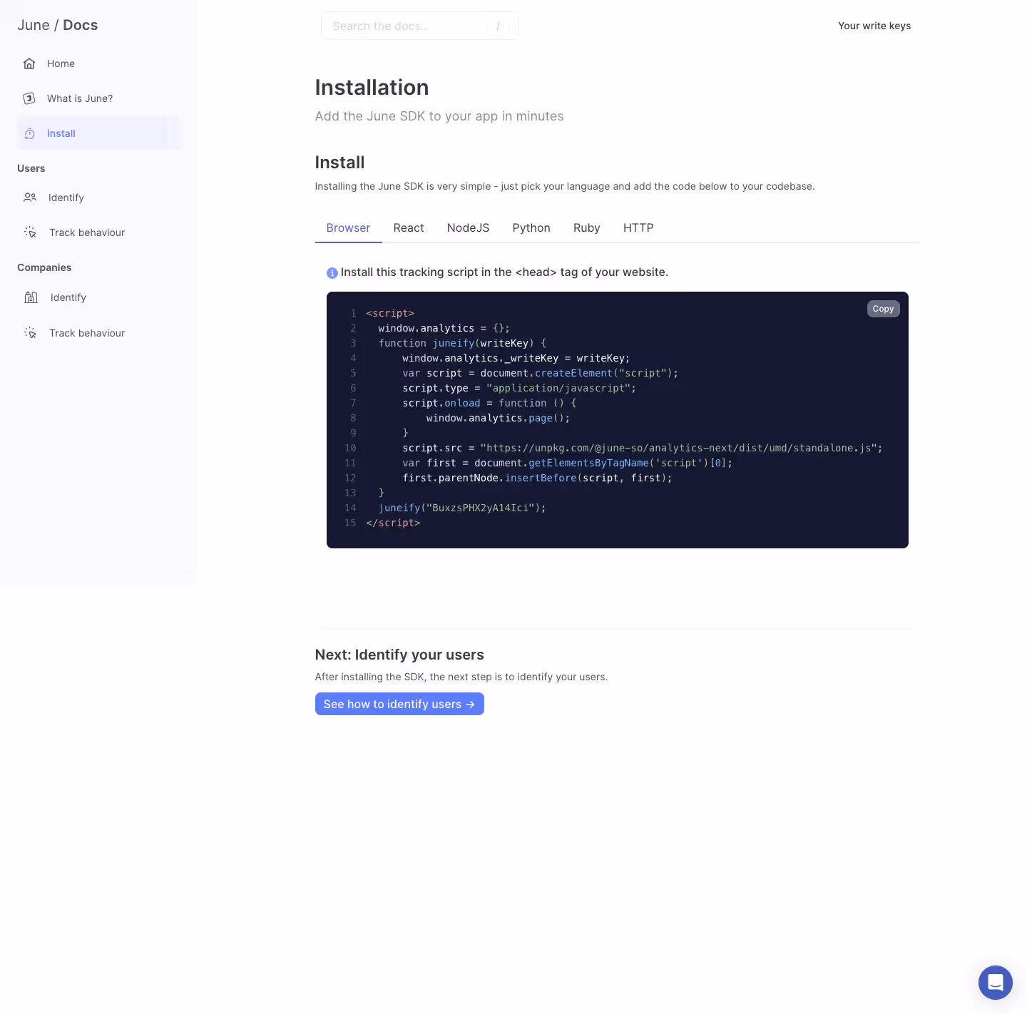The image size is (1027, 1014).
Task: Select the 'What is June?' badge icon
Action: point(29,98)
